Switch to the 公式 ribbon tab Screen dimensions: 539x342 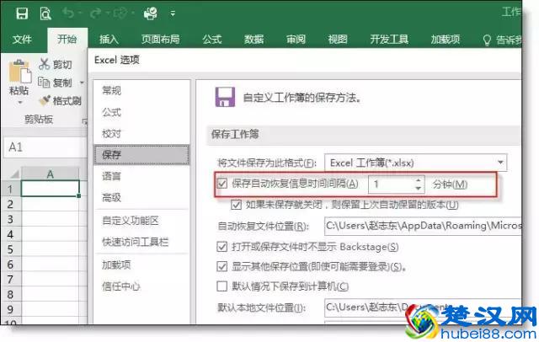tap(211, 40)
